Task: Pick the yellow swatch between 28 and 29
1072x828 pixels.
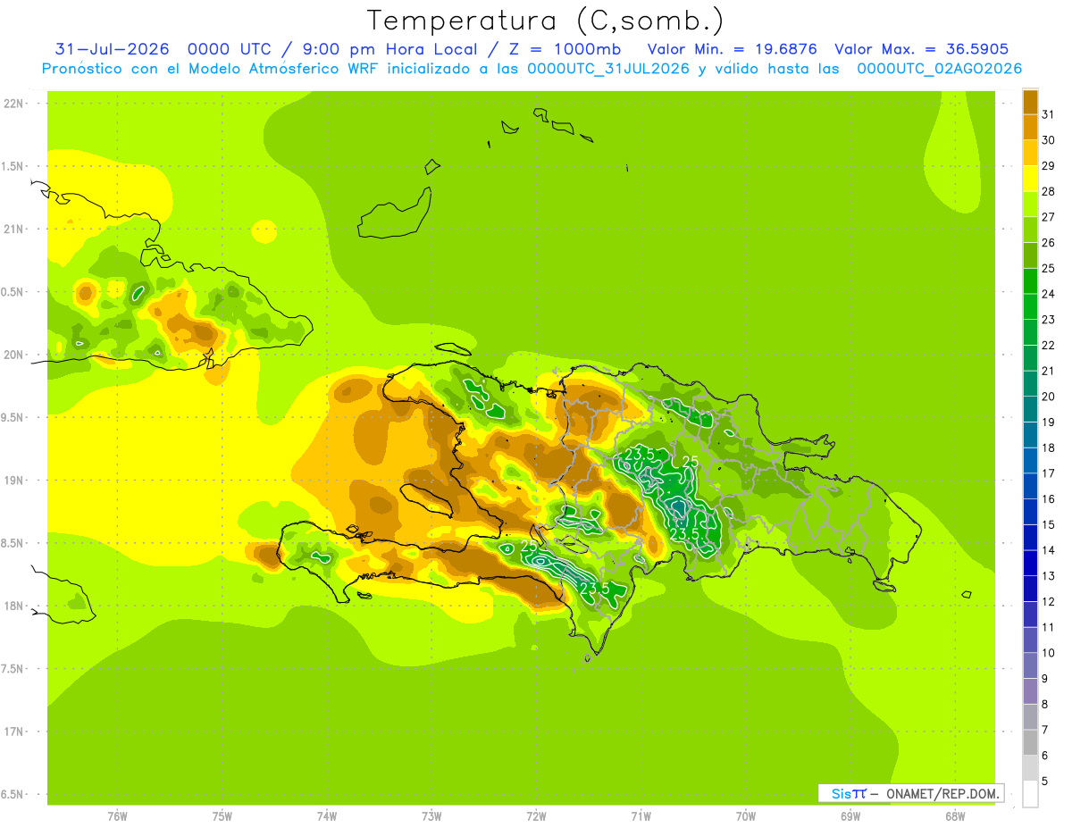Action: [1030, 179]
